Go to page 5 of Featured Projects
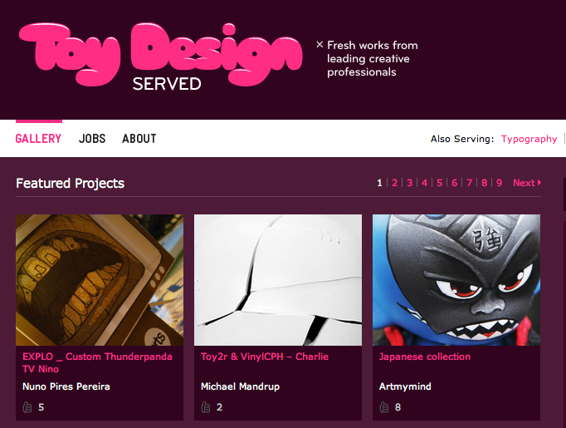The image size is (566, 428). tap(439, 183)
